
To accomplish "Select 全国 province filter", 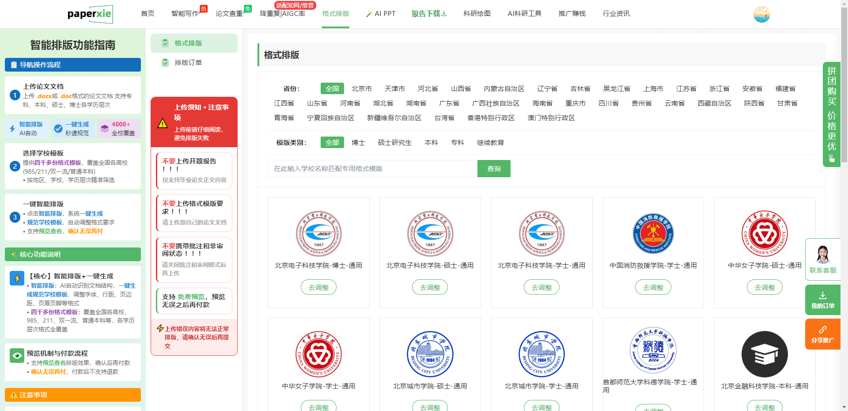I will pyautogui.click(x=332, y=89).
